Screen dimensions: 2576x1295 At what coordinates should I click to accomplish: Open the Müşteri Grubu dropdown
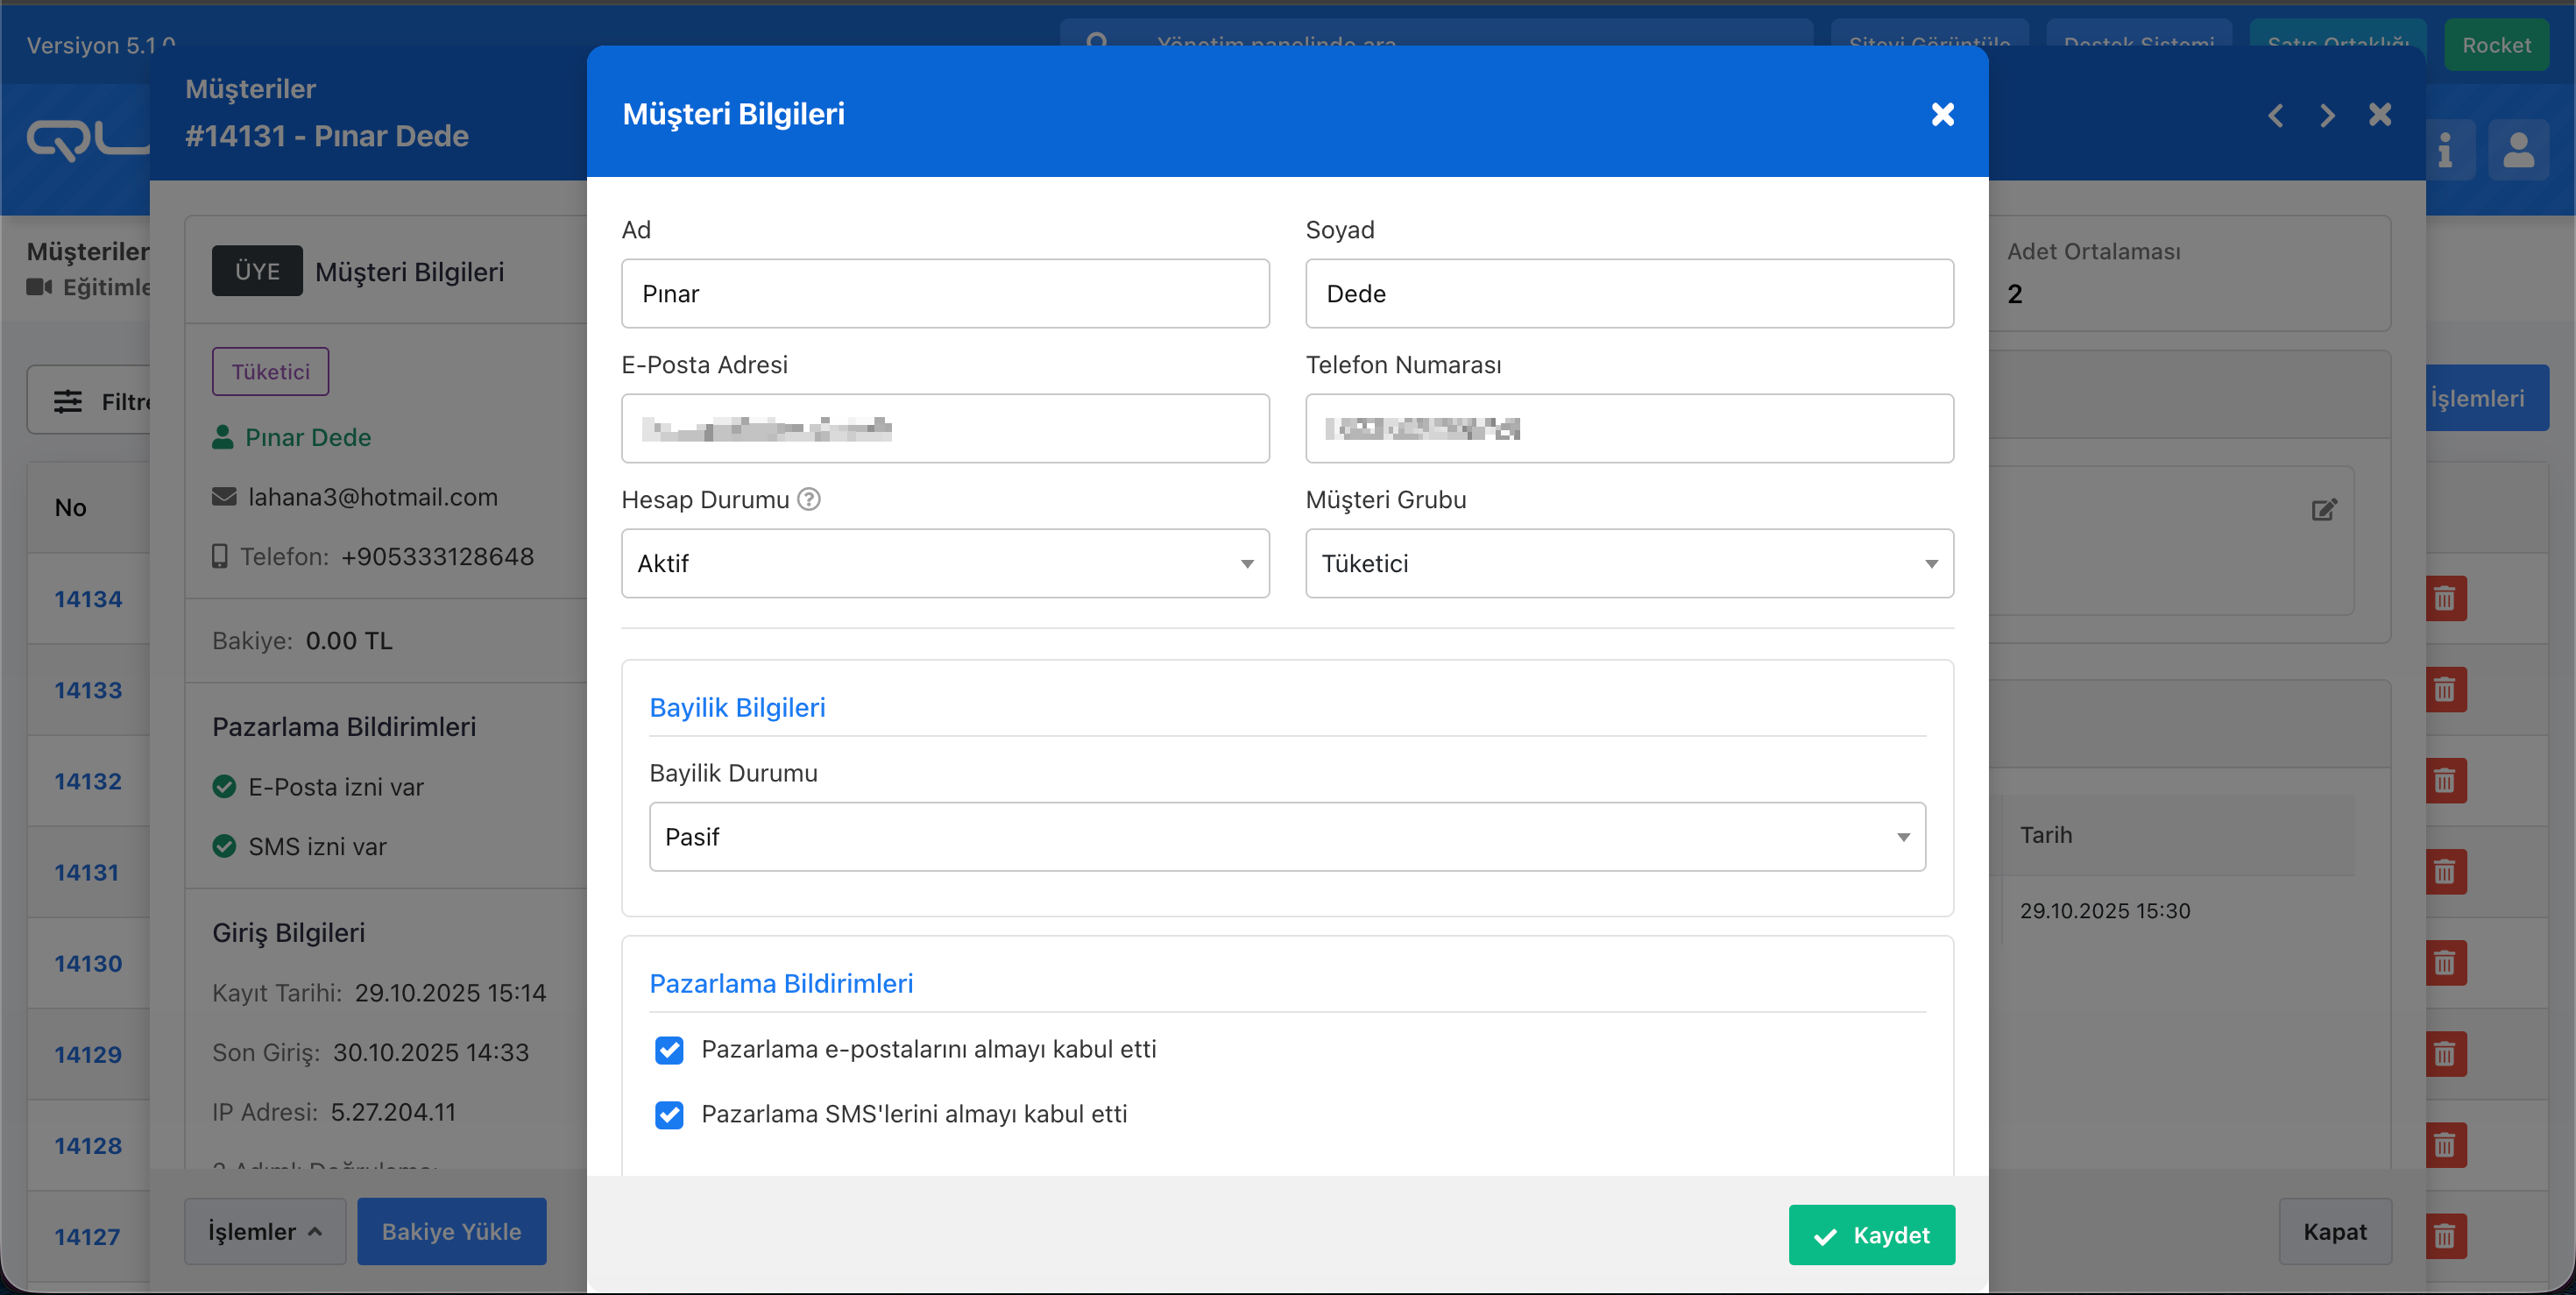[x=1628, y=564]
